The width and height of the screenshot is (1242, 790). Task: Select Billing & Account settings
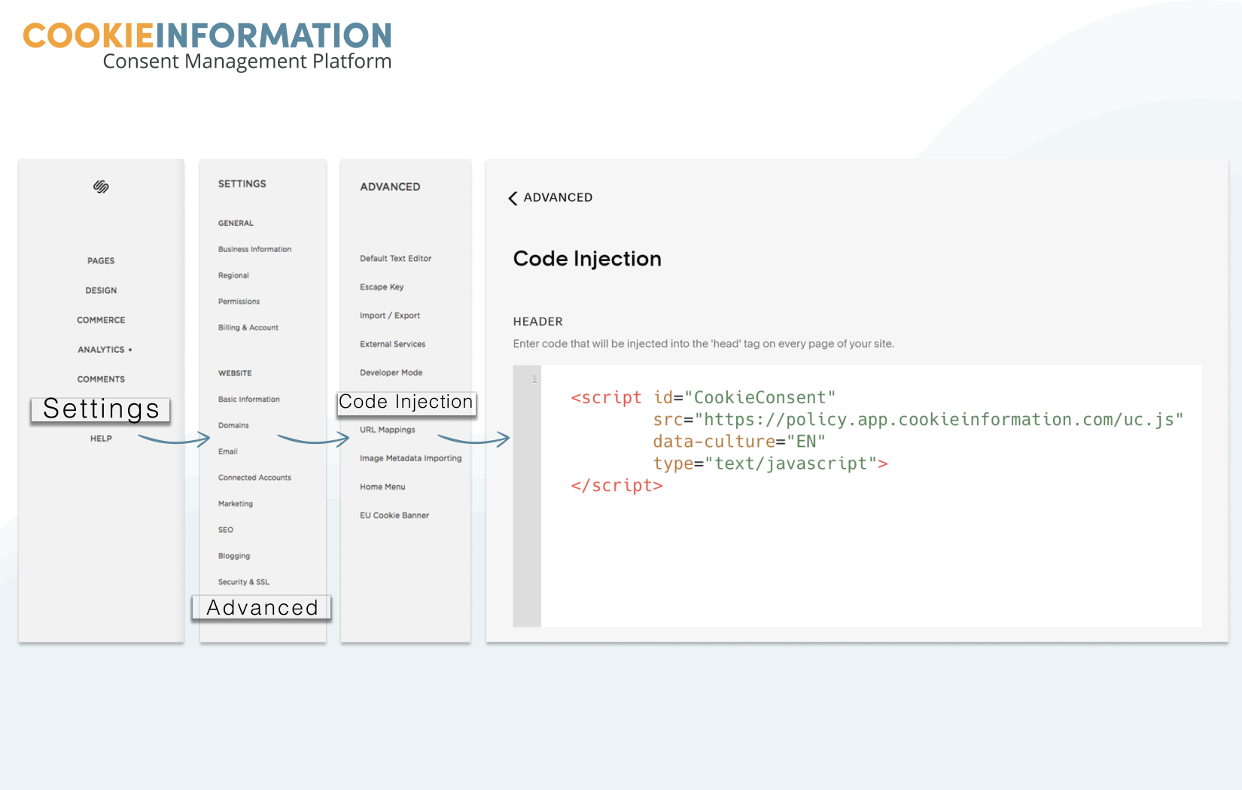coord(248,327)
